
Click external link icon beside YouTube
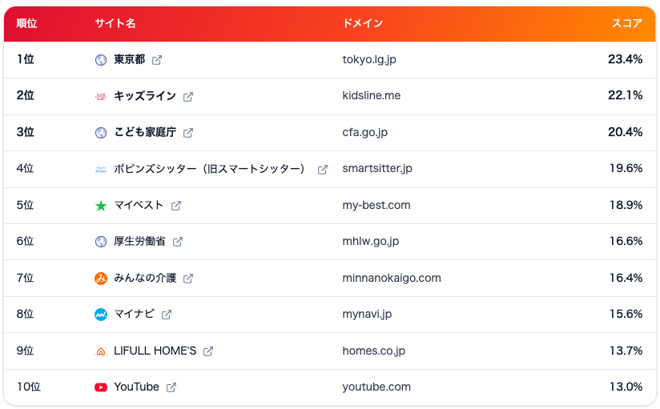[x=171, y=387]
